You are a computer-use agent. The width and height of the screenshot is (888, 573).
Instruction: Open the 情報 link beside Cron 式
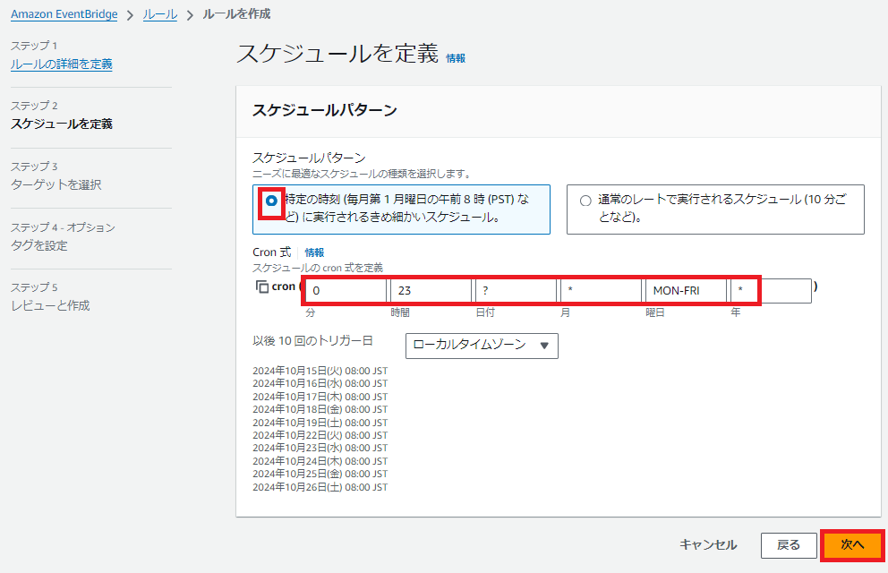[x=314, y=252]
